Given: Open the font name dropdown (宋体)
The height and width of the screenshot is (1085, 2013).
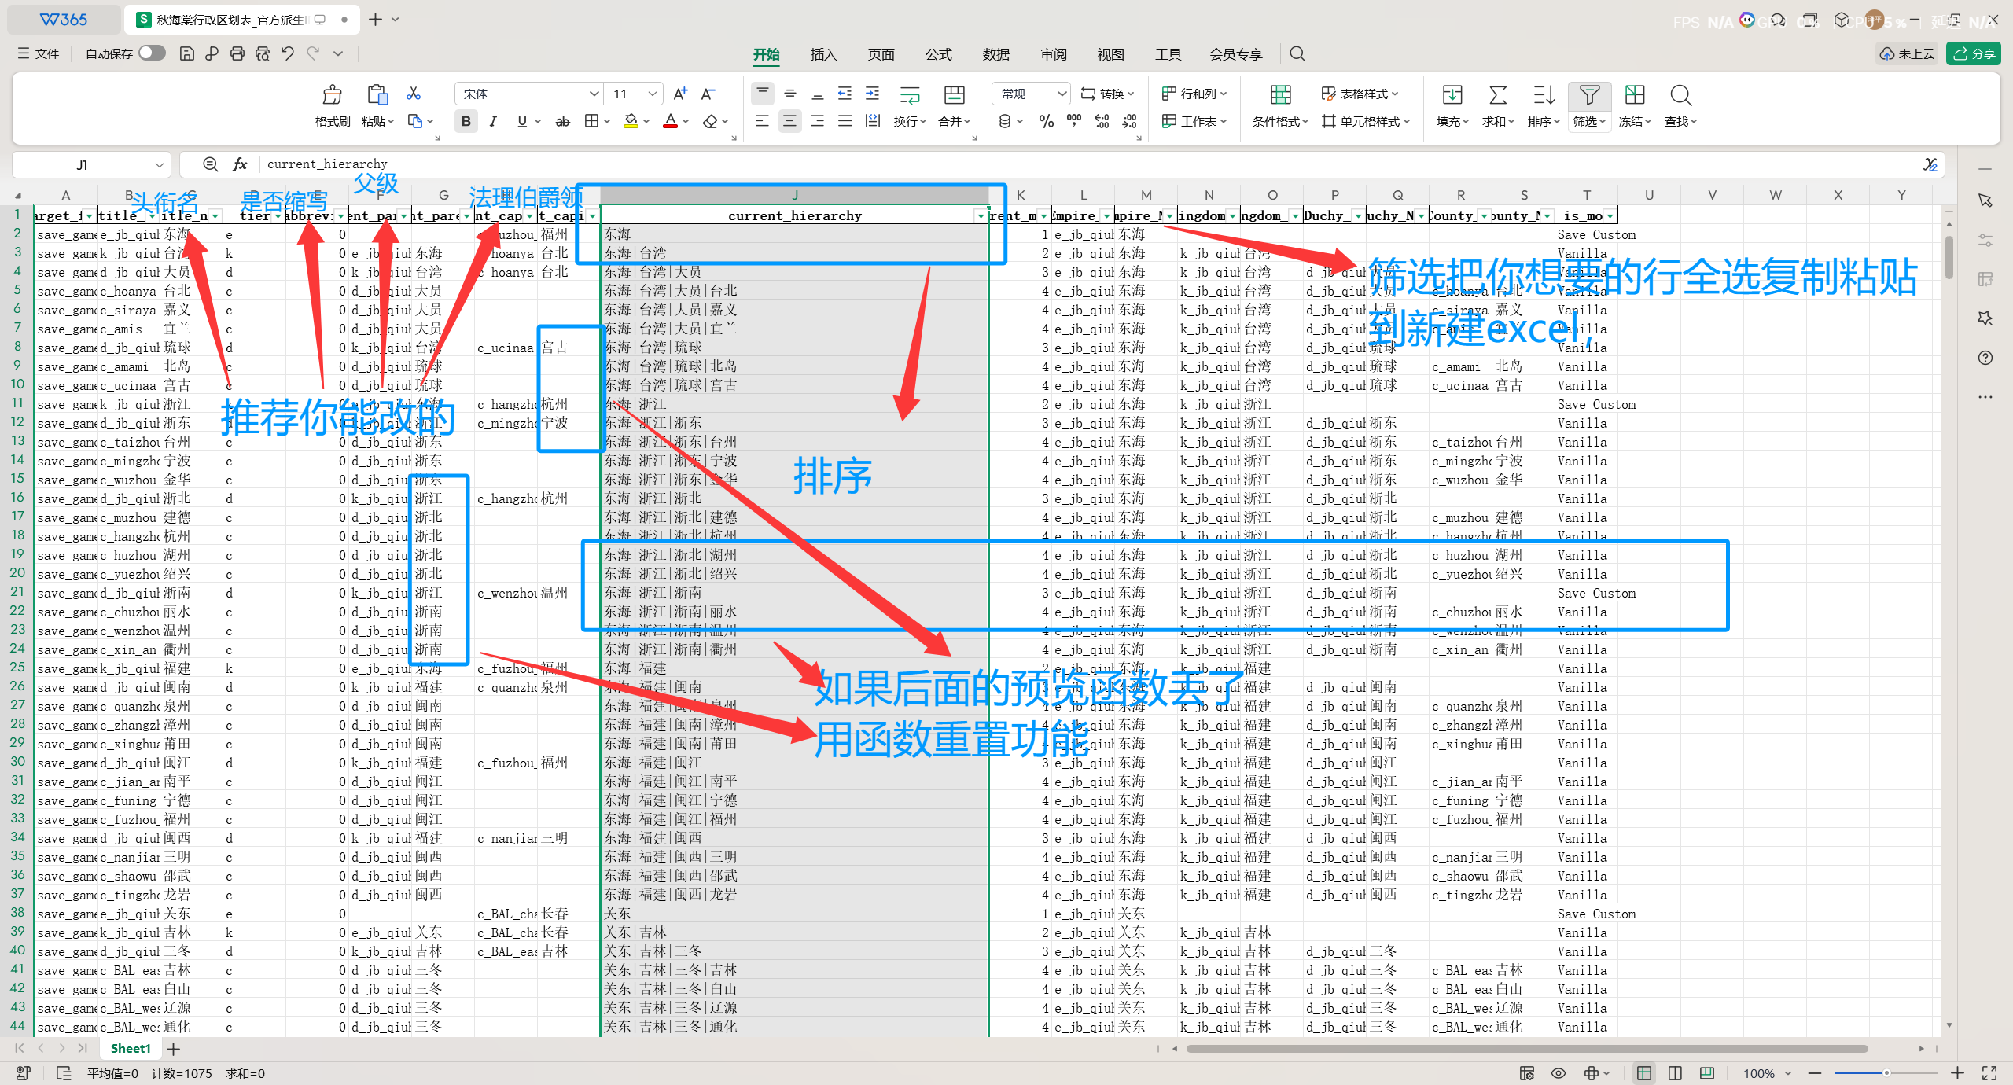Looking at the screenshot, I should pyautogui.click(x=594, y=94).
